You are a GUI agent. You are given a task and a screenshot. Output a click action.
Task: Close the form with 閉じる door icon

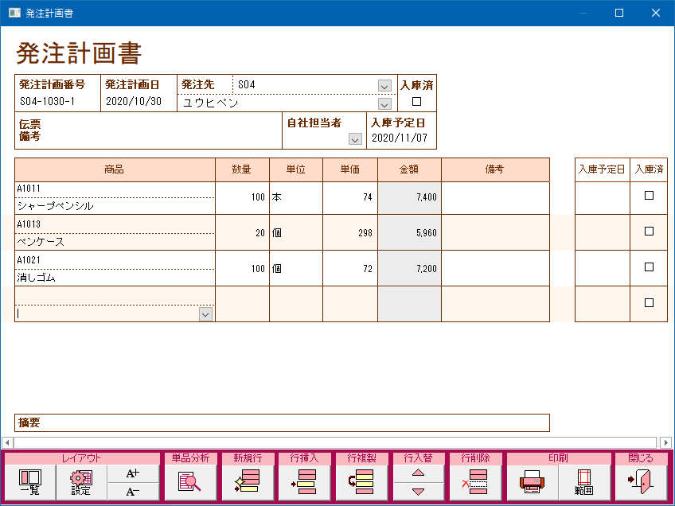point(640,483)
